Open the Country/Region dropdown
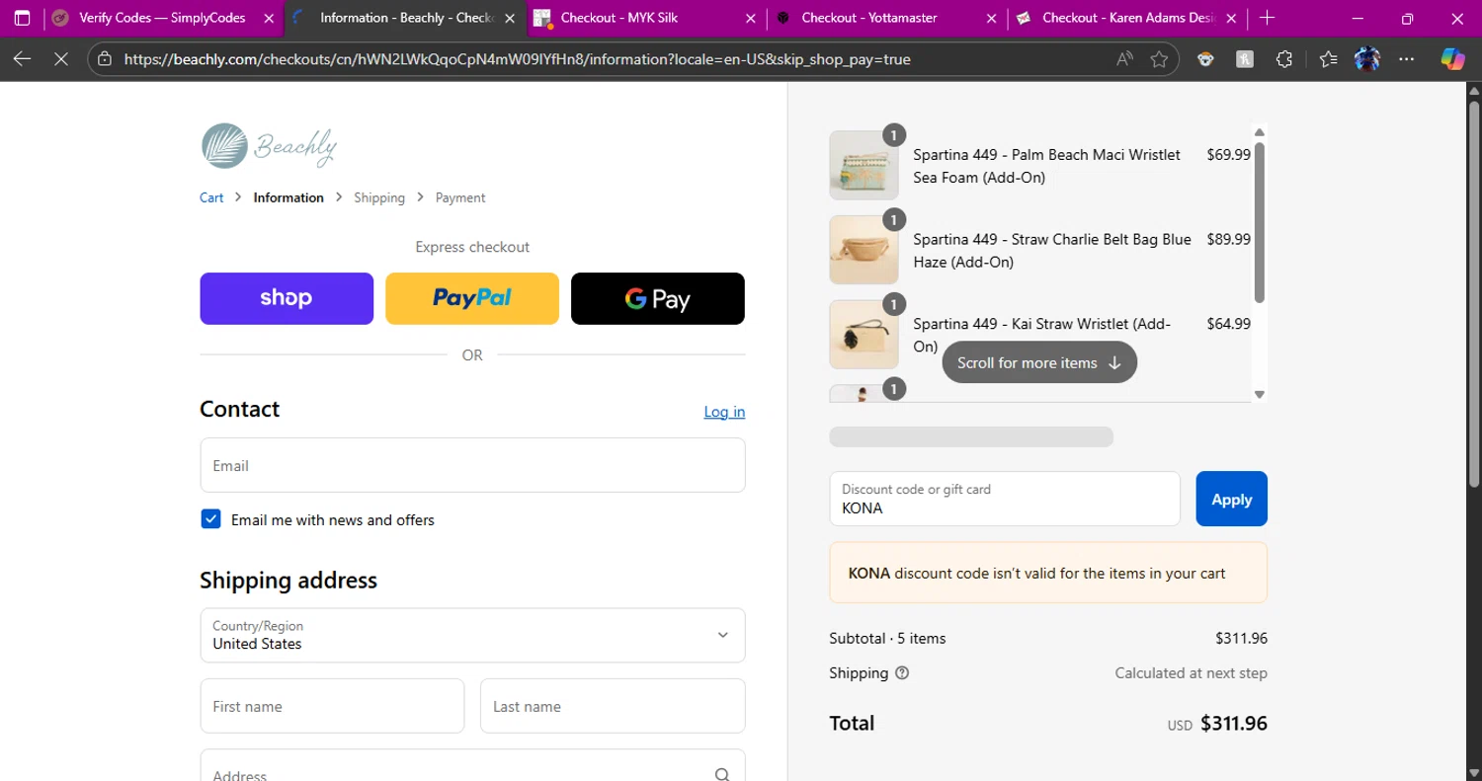Screen dimensions: 1482x781 point(472,635)
